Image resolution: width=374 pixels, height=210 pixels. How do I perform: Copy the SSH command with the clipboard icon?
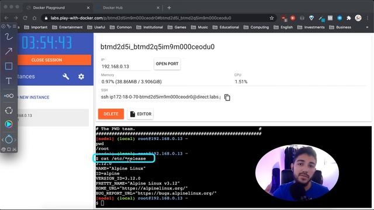[227, 97]
